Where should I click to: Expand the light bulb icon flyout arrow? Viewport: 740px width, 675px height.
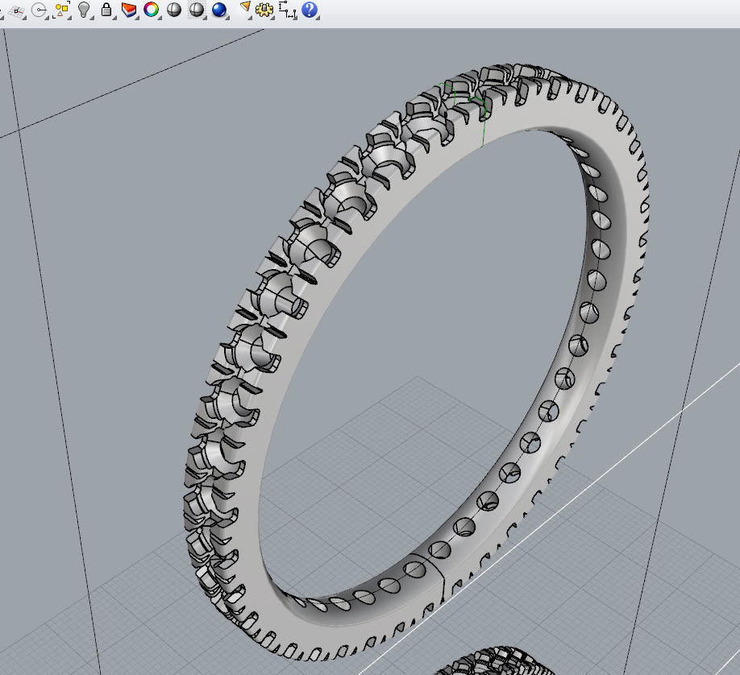pyautogui.click(x=92, y=18)
